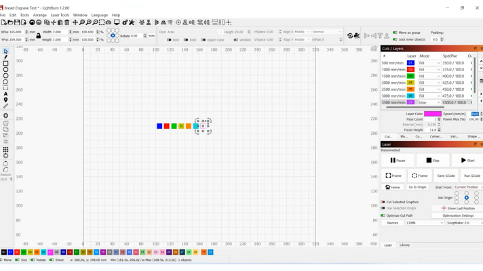Select the arrow Select tool
483x271 pixels.
pyautogui.click(x=5, y=51)
